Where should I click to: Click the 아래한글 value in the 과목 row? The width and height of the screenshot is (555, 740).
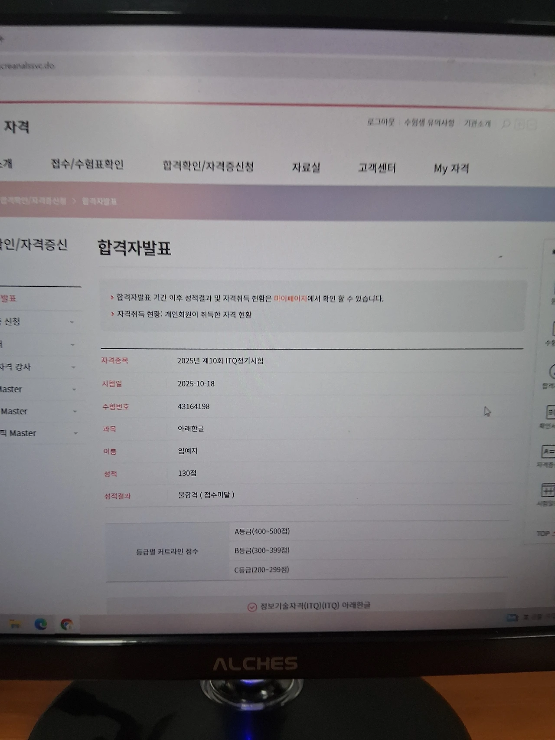pyautogui.click(x=191, y=429)
